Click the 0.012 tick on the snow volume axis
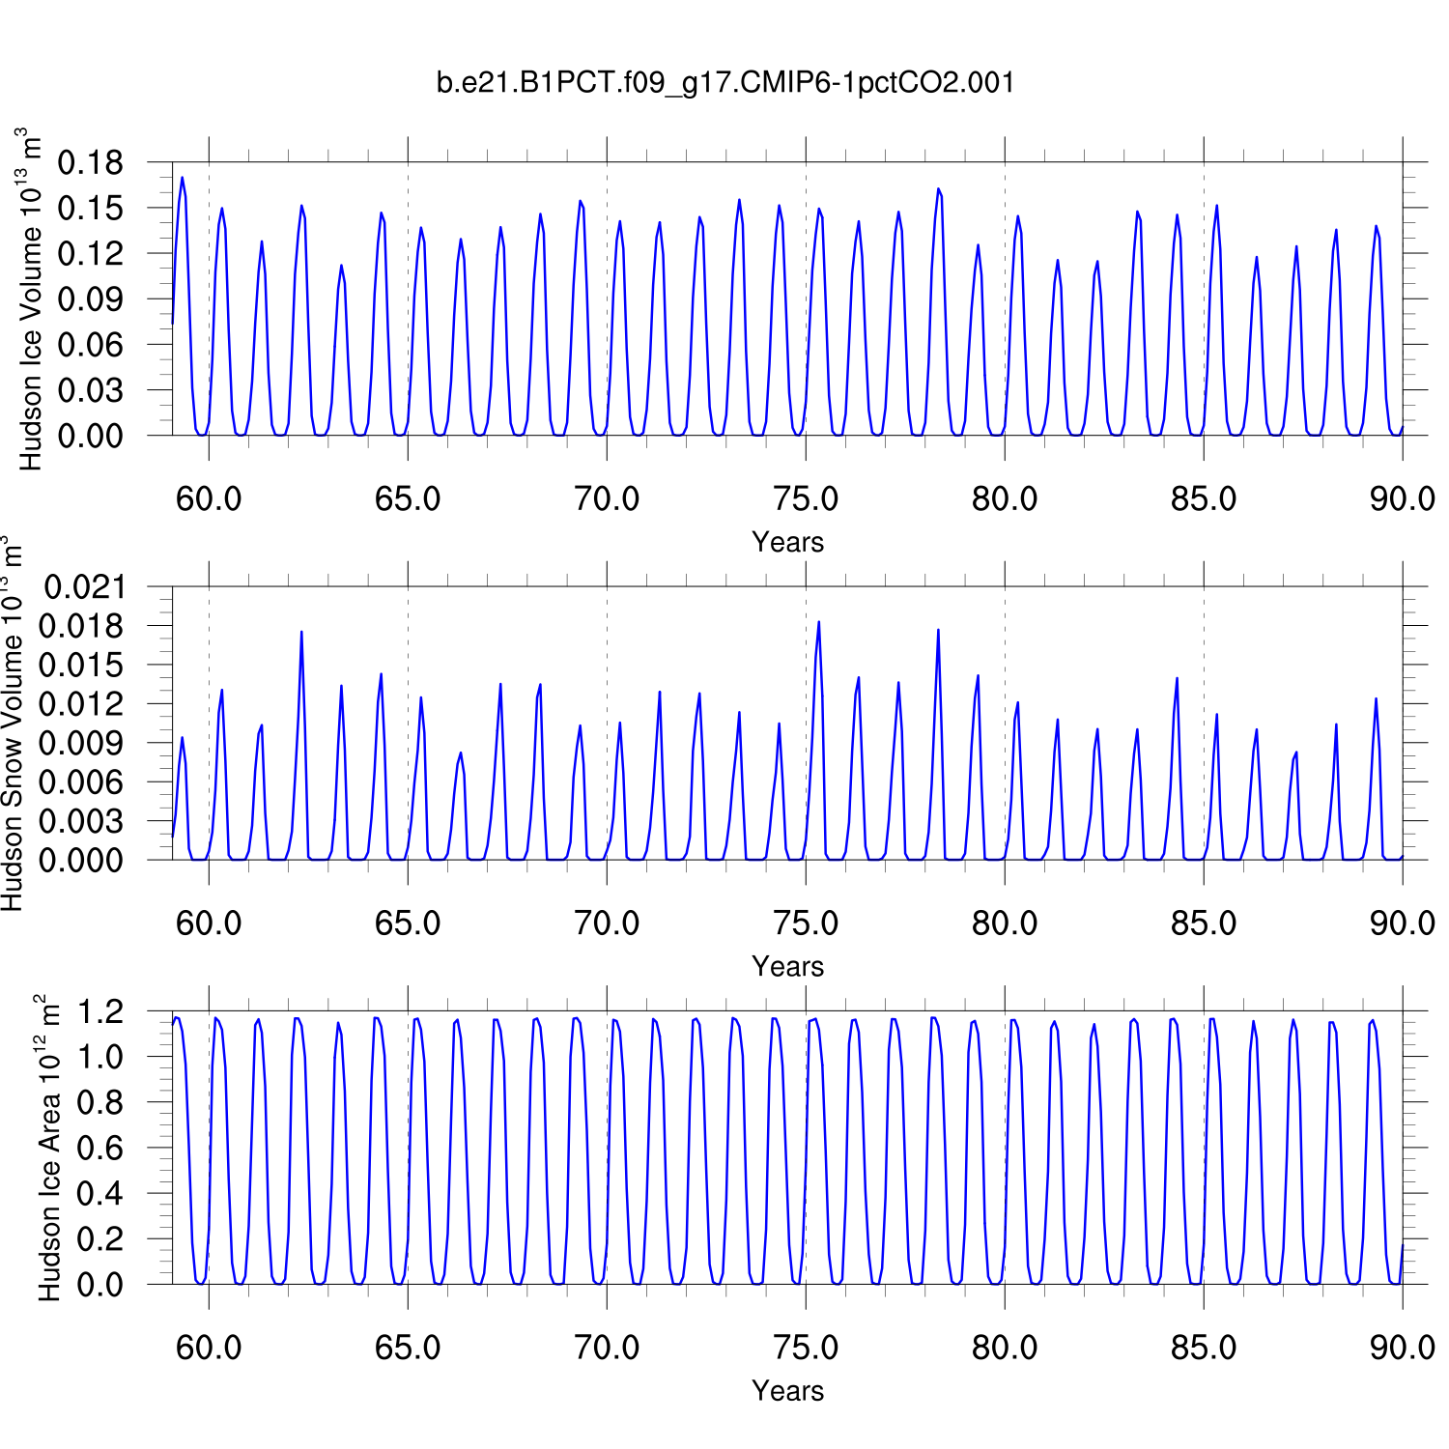 click(84, 704)
